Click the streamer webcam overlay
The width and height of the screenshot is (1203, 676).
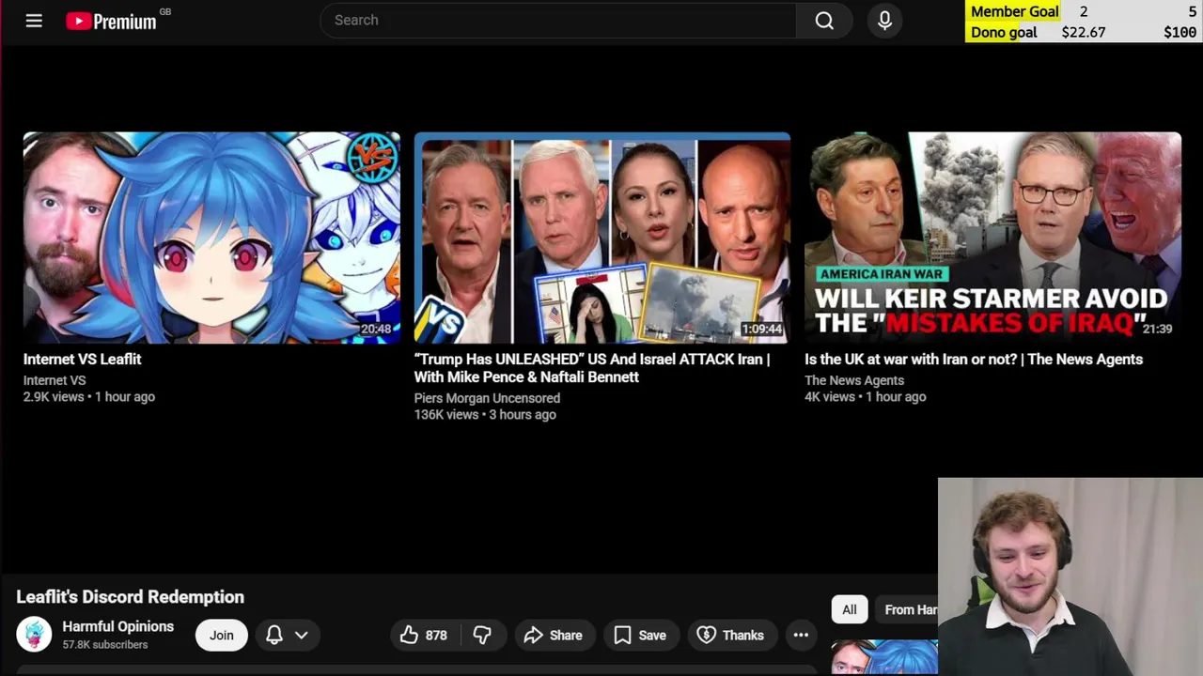[x=1070, y=576]
